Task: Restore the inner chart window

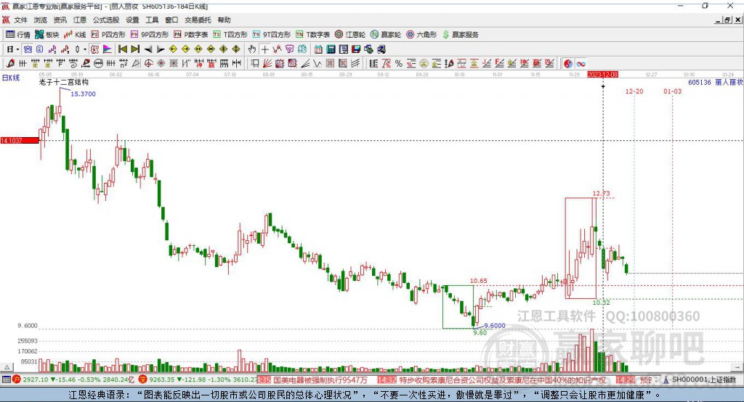Action: click(728, 20)
